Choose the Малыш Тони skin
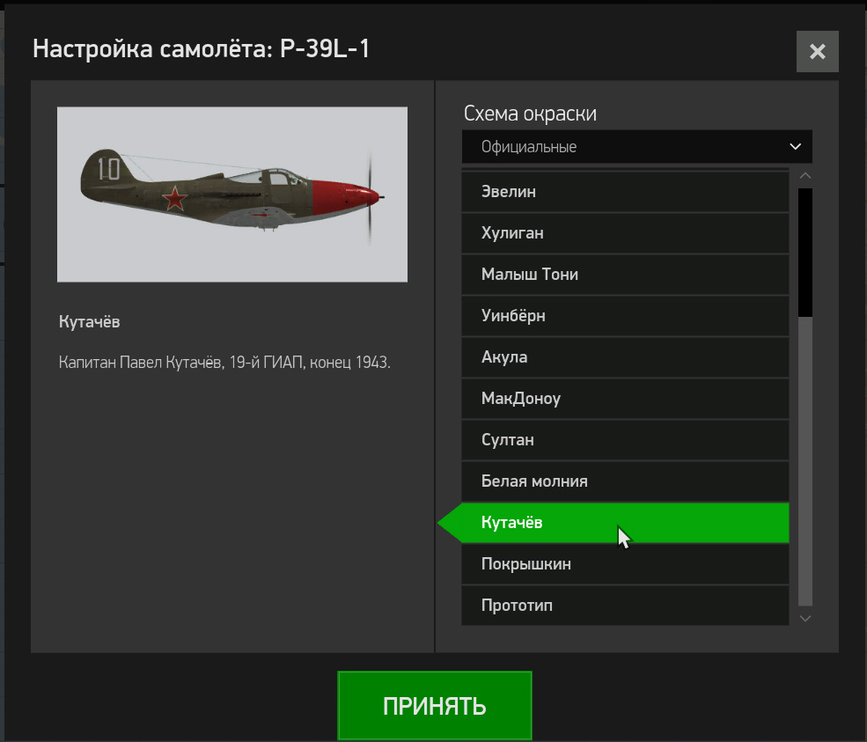Viewport: 867px width, 742px height. click(x=625, y=275)
